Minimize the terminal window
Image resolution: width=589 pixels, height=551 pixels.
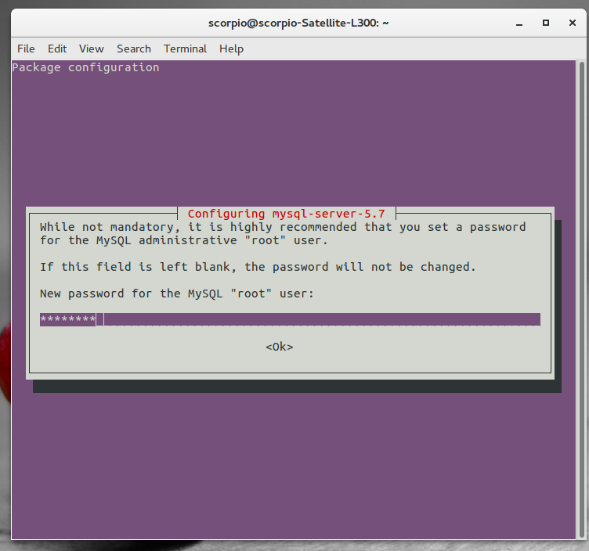[x=519, y=23]
